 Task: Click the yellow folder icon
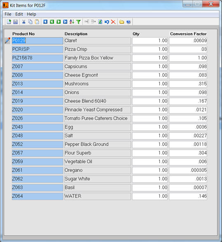point(122,22)
